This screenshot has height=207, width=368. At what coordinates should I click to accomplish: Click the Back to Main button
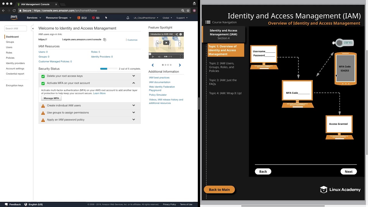[219, 189]
